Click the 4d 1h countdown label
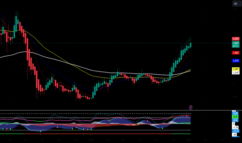 (x=236, y=46)
